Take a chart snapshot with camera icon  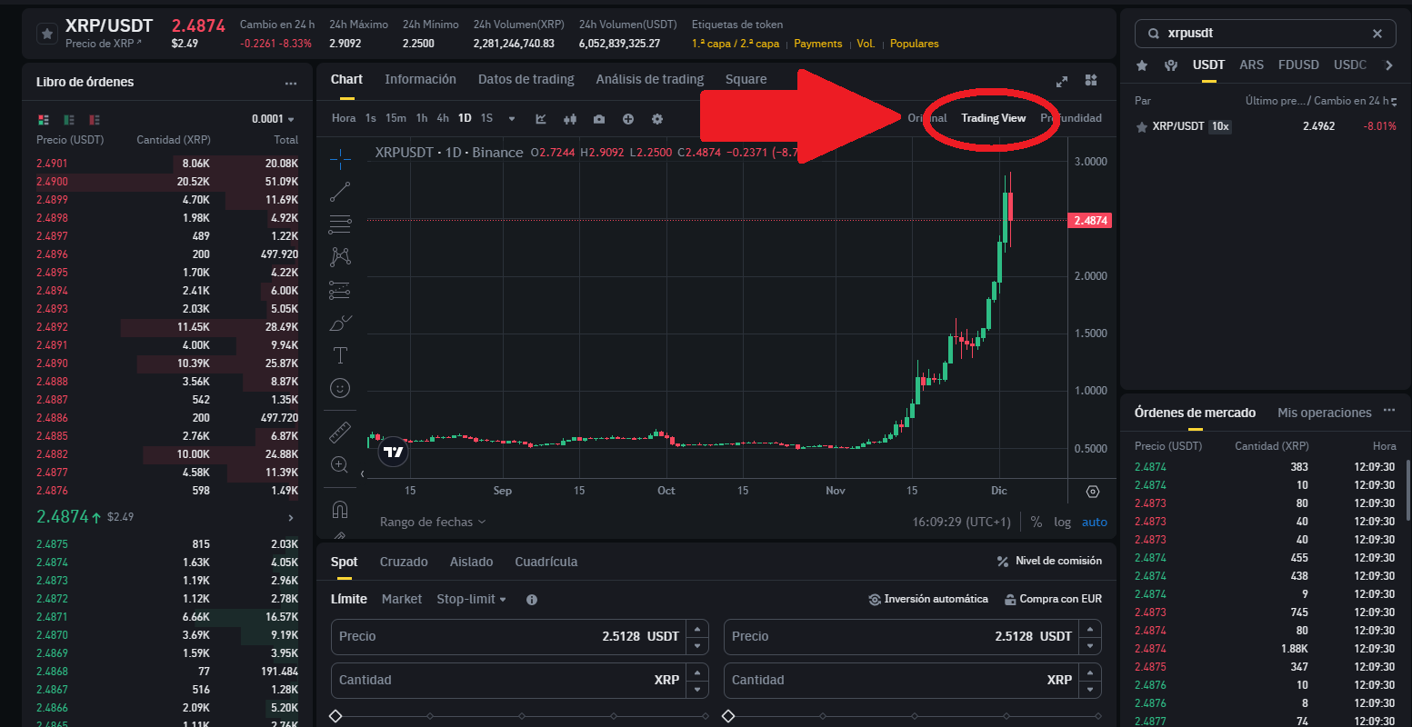(599, 119)
